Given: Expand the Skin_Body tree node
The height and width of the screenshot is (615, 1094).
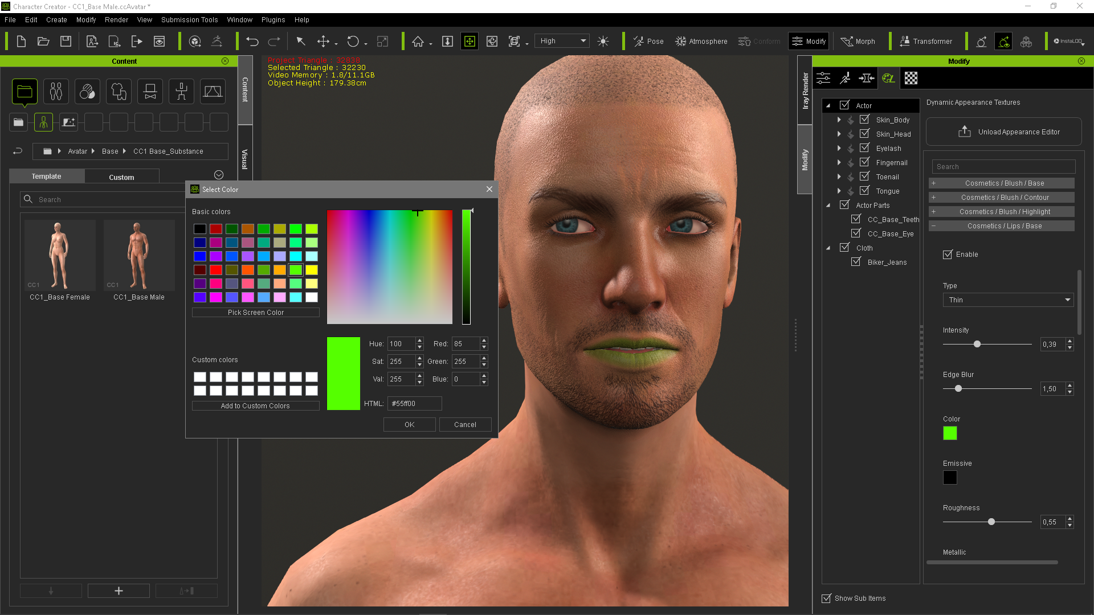Looking at the screenshot, I should 839,120.
